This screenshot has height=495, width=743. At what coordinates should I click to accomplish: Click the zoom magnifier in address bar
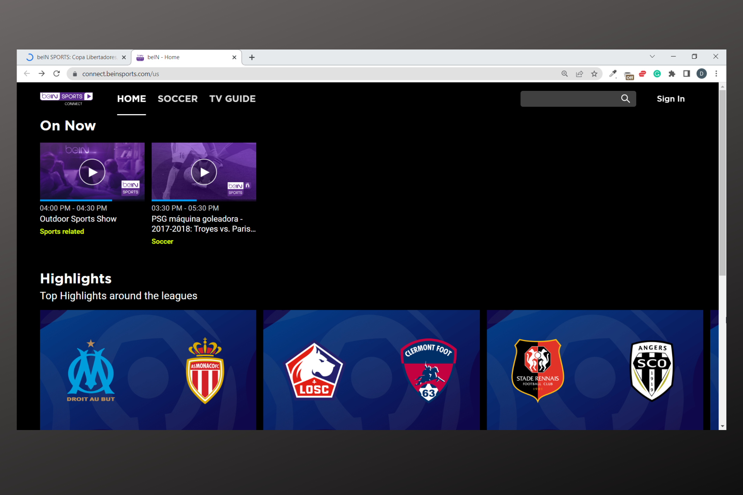click(565, 73)
